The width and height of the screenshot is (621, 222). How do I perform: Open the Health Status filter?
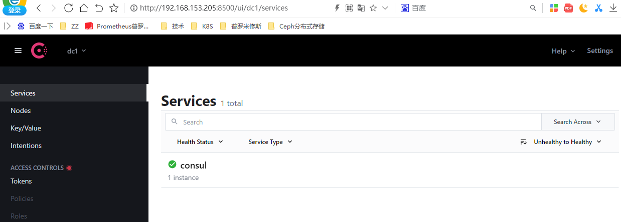click(x=200, y=142)
